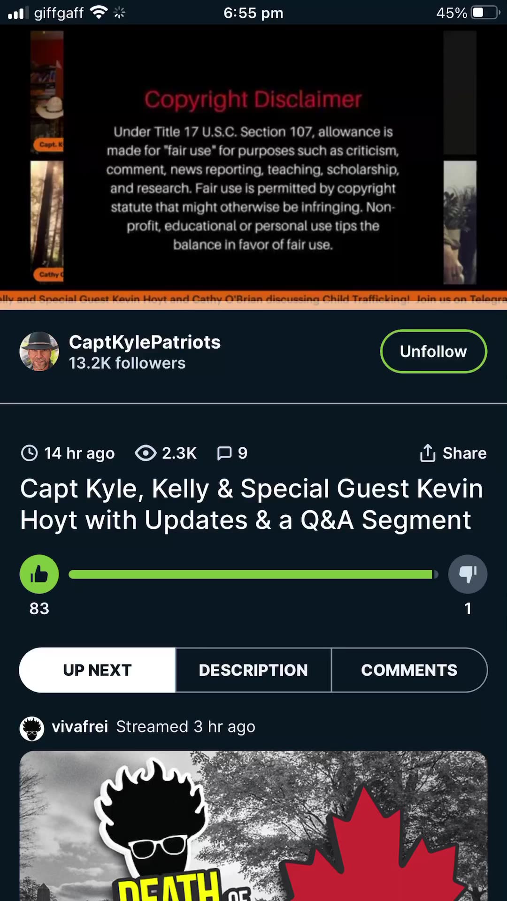Tap the Share upload icon
507x901 pixels.
[428, 453]
